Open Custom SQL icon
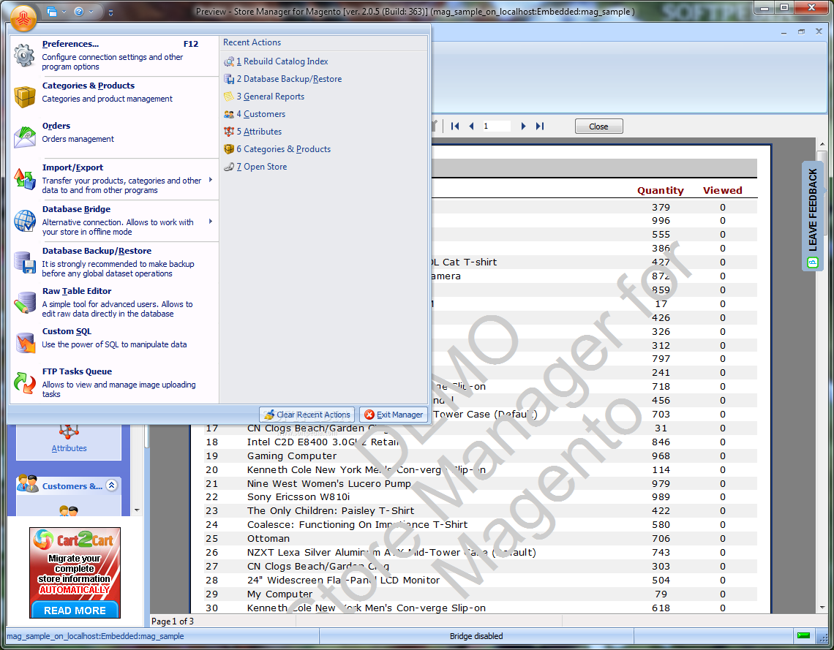The image size is (834, 650). 24,343
